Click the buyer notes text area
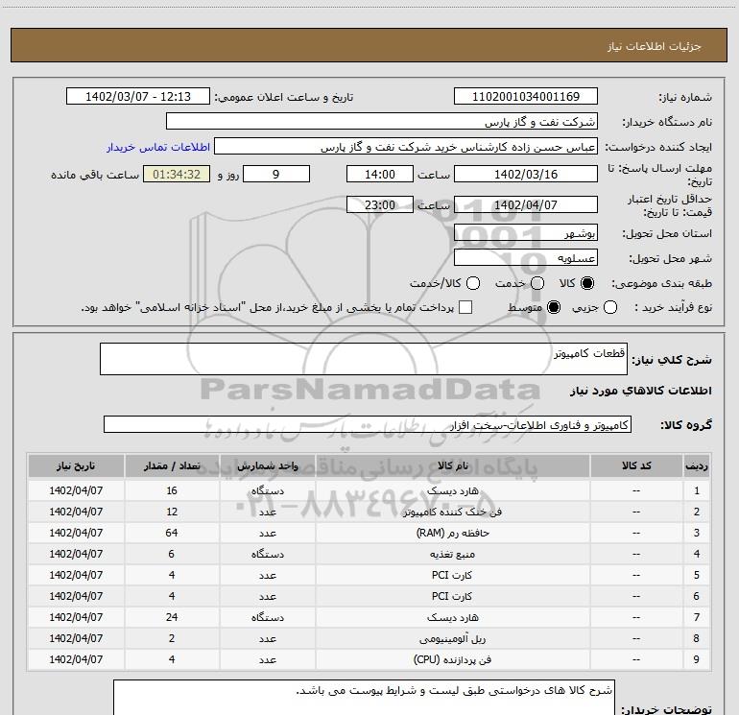 pyautogui.click(x=364, y=698)
